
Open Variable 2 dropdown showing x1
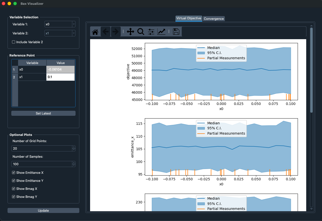[x=60, y=33]
